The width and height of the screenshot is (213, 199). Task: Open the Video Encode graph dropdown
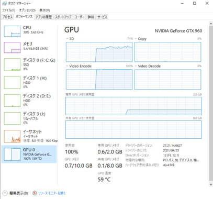(67, 66)
